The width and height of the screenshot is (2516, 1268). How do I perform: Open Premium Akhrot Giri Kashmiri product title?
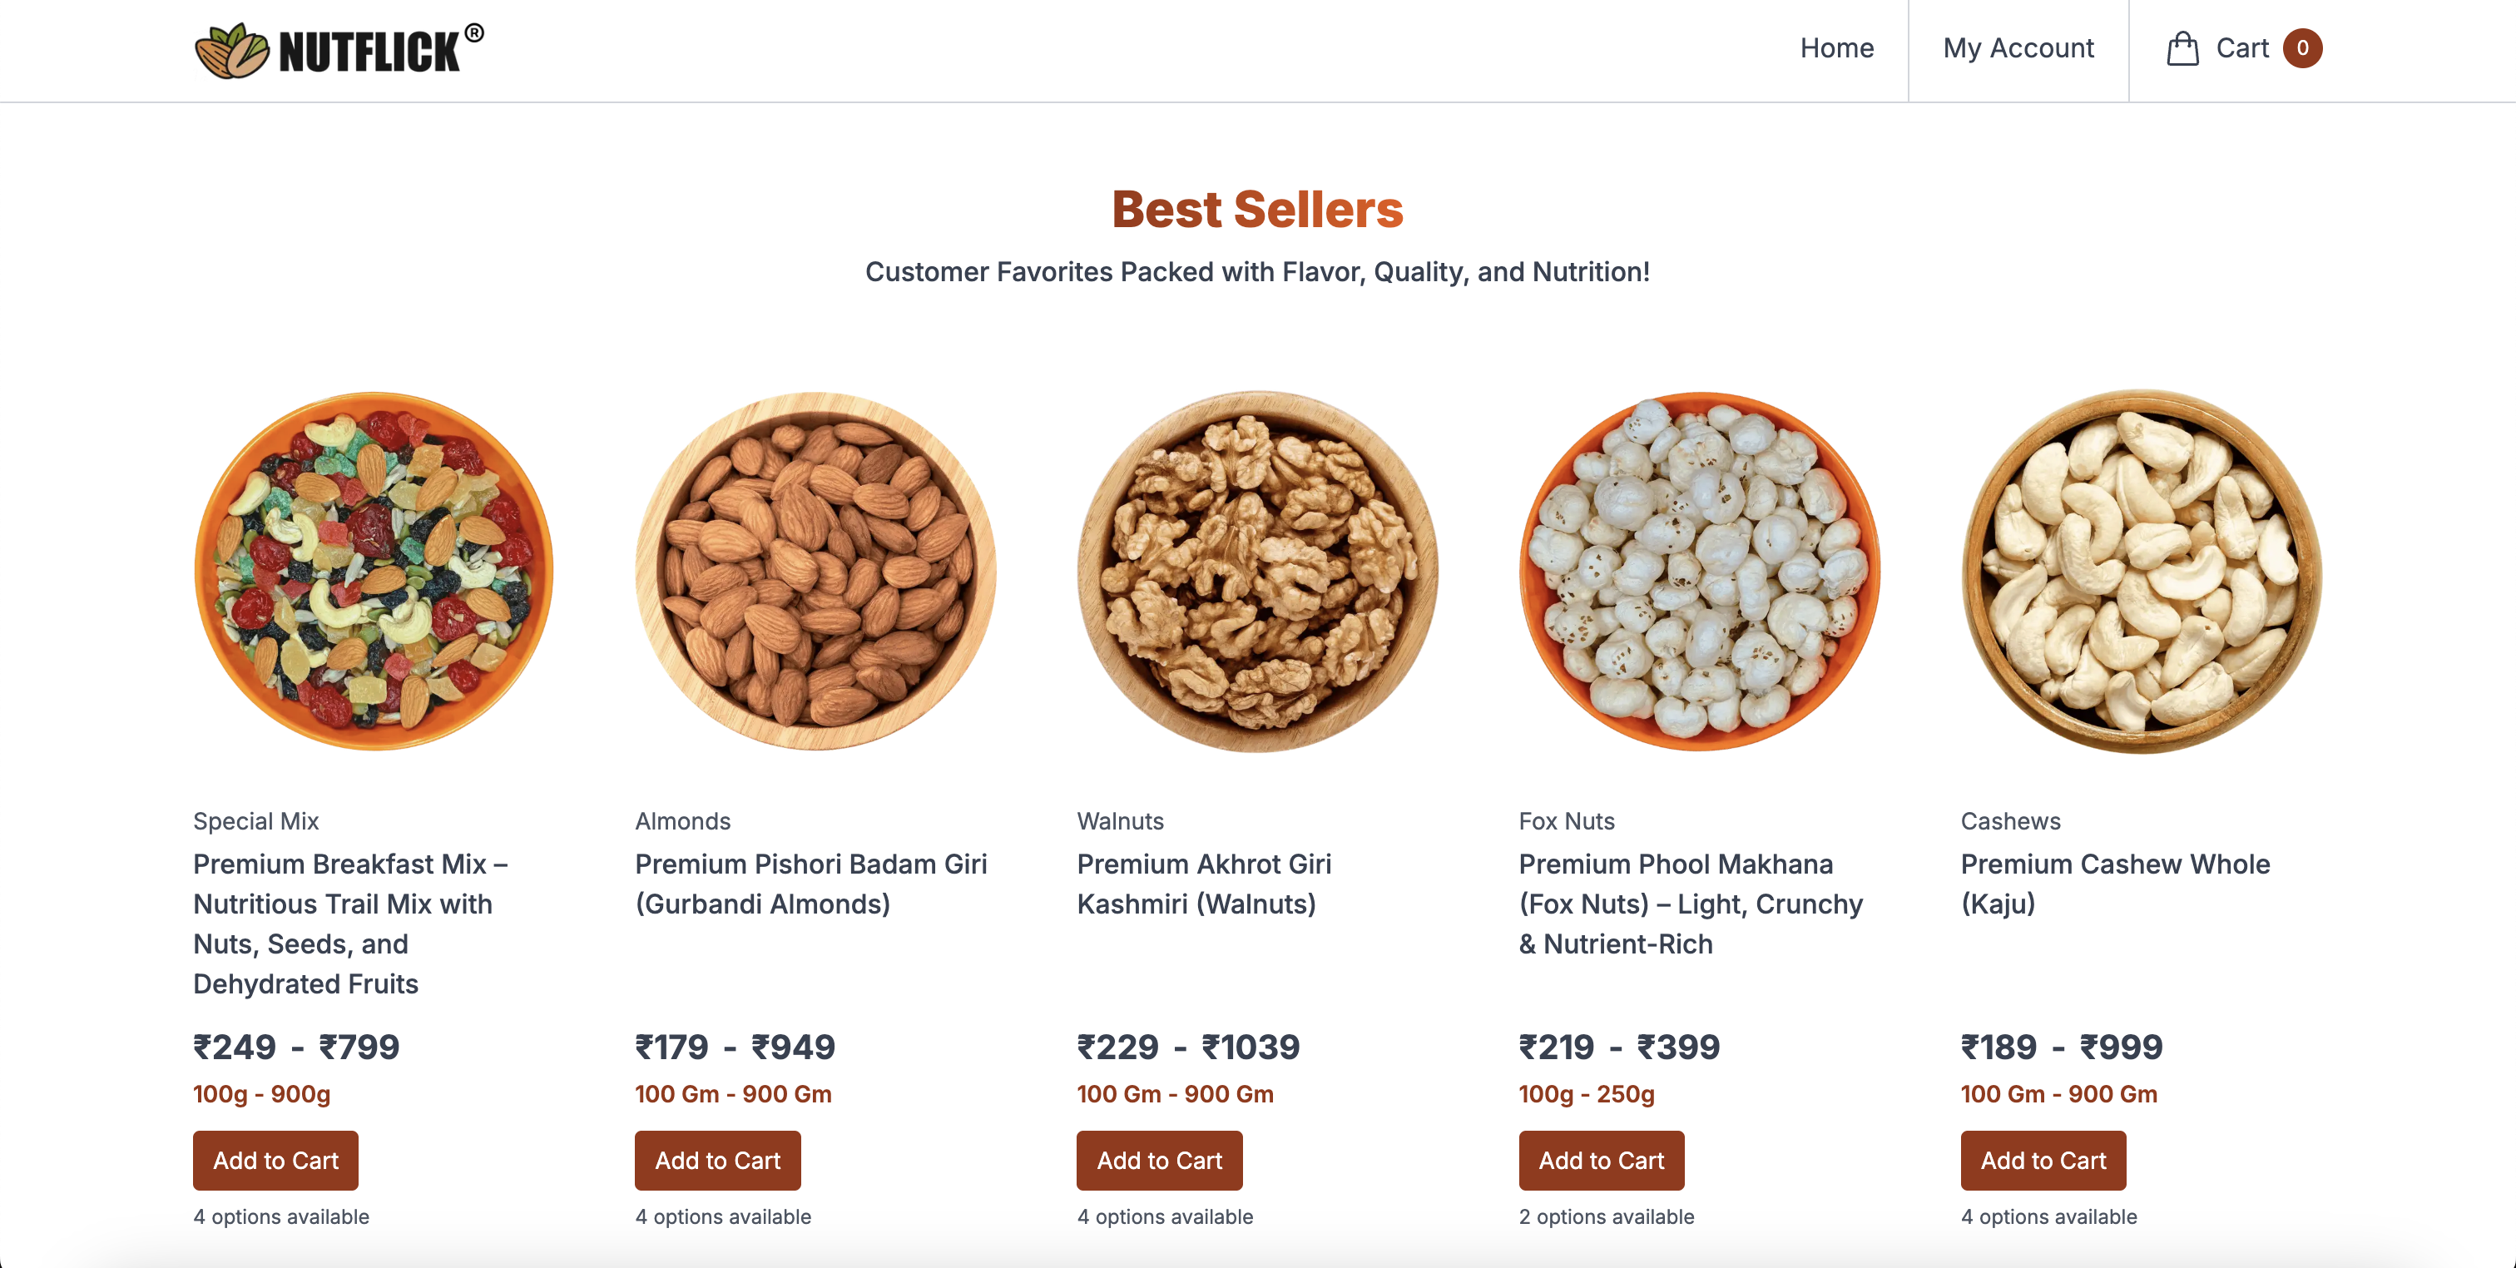tap(1203, 883)
